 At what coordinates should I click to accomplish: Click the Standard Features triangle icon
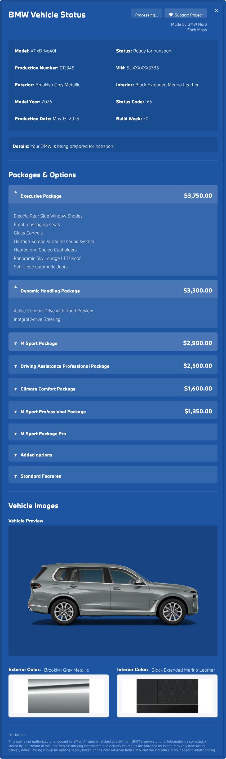pos(16,476)
